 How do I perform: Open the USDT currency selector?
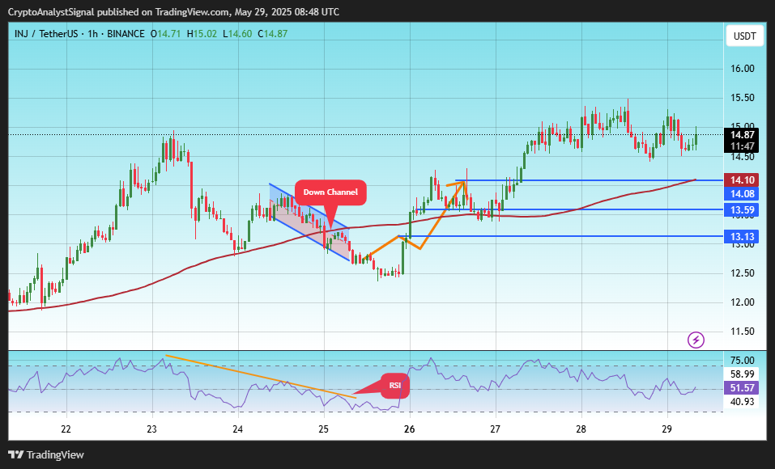click(744, 36)
